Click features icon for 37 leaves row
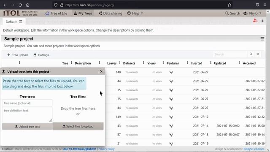The image size is (270, 152). point(171,135)
